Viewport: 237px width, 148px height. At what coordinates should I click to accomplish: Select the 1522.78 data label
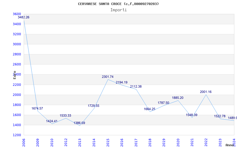[x=220, y=116]
